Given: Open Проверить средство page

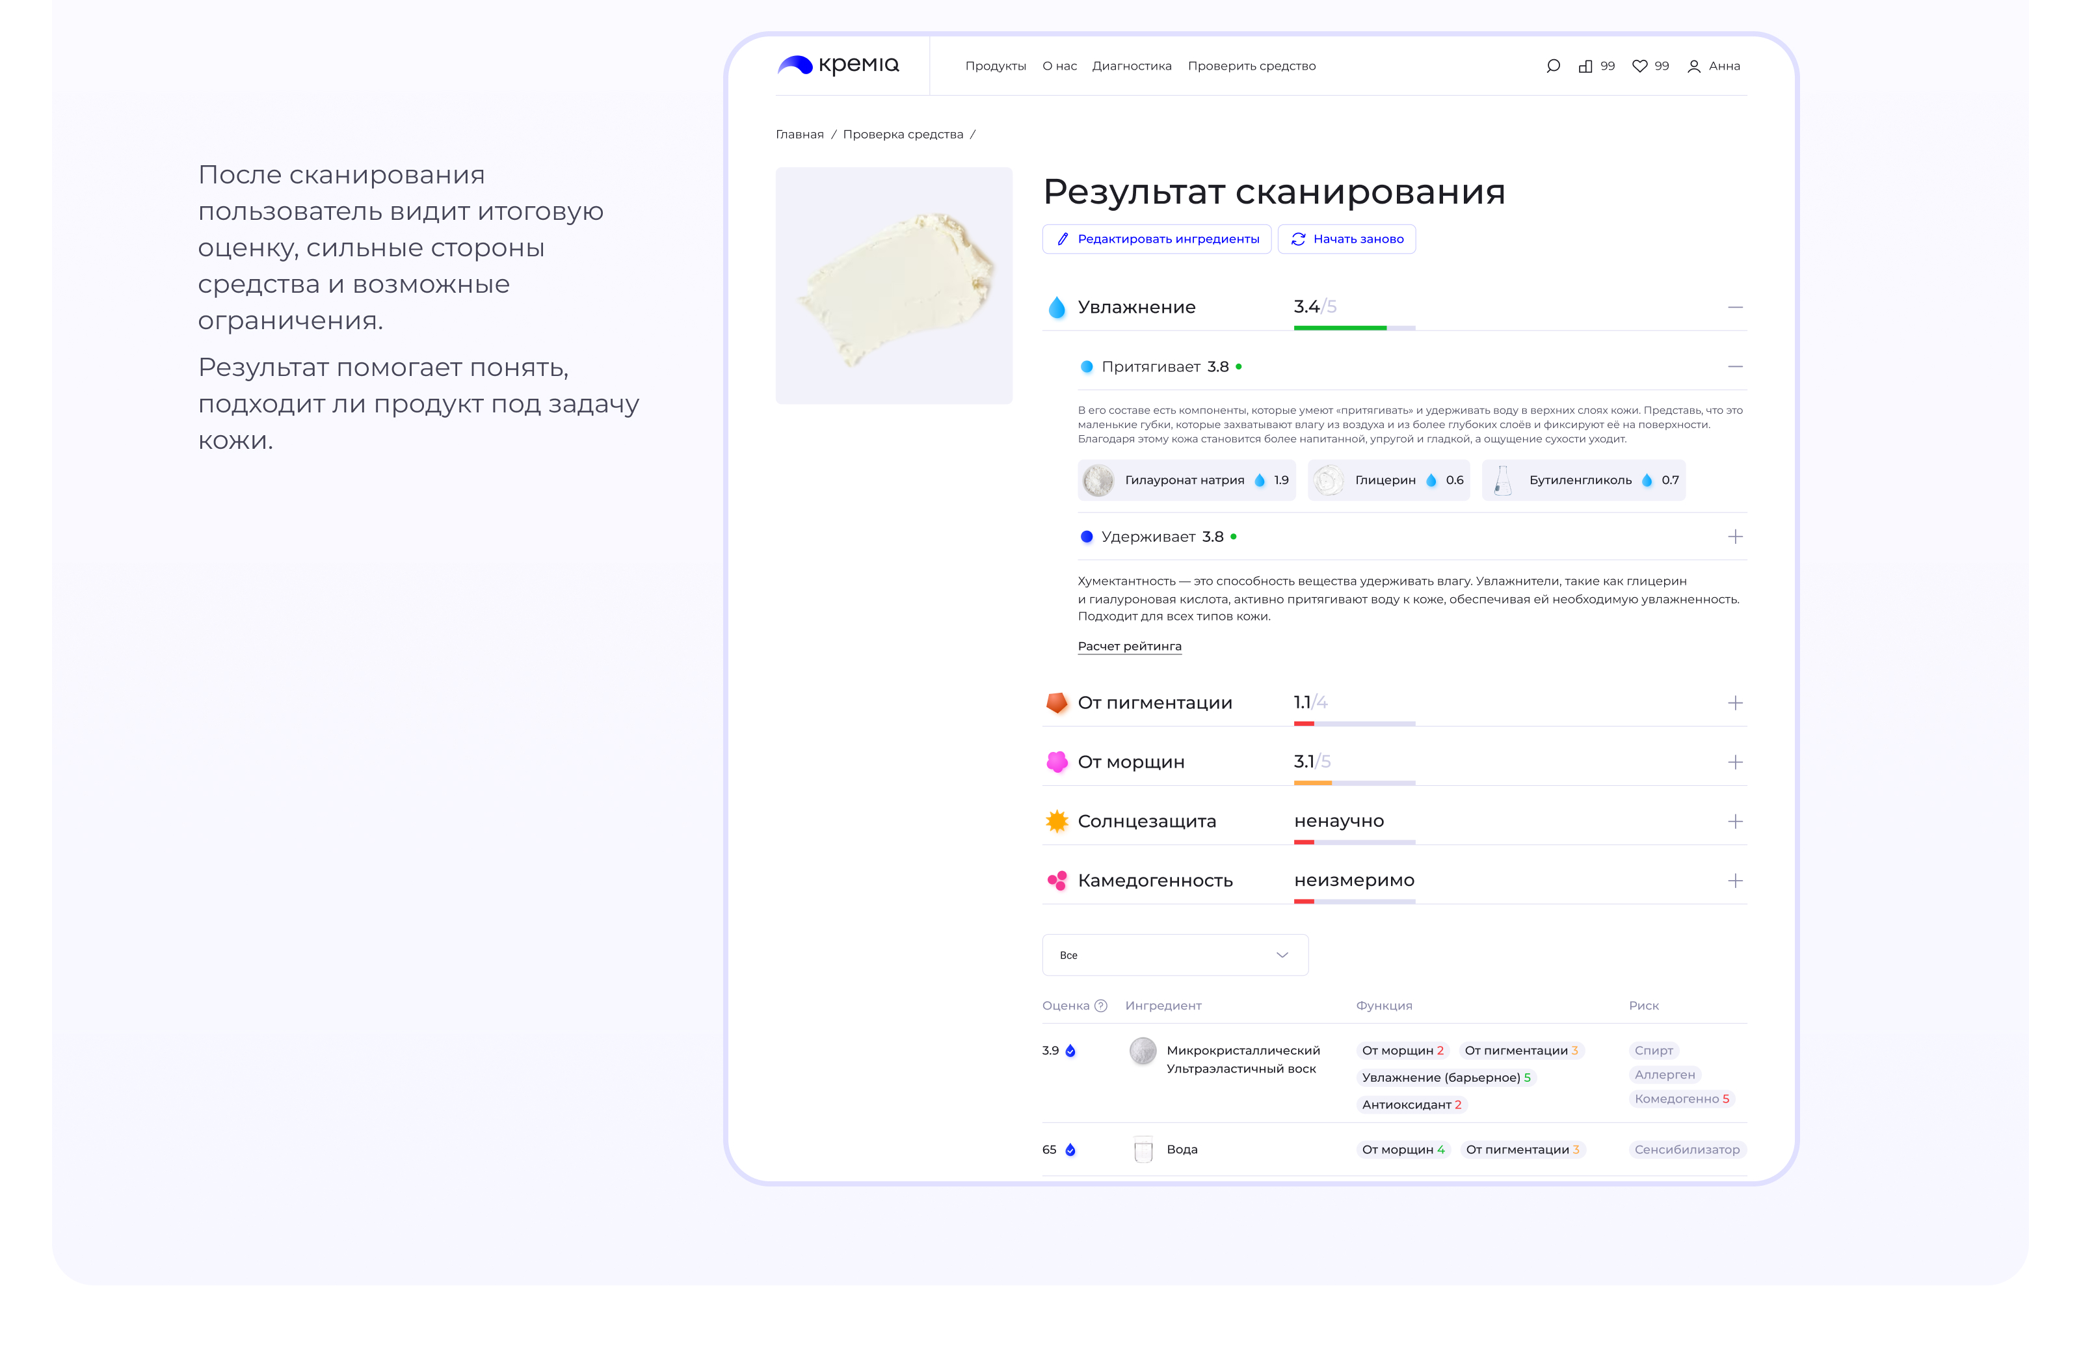Looking at the screenshot, I should coord(1251,66).
